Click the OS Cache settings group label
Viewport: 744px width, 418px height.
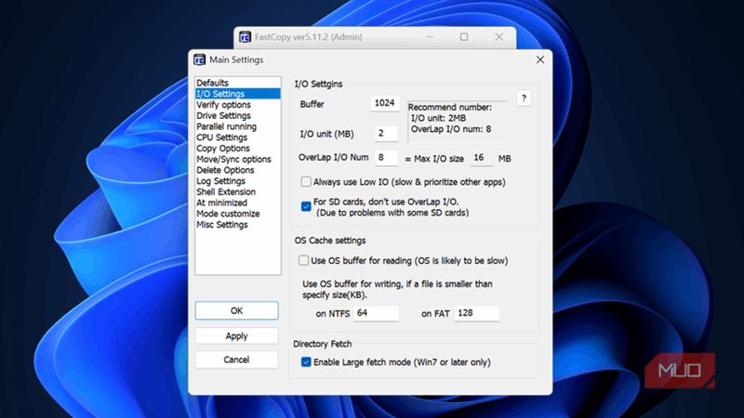(330, 241)
